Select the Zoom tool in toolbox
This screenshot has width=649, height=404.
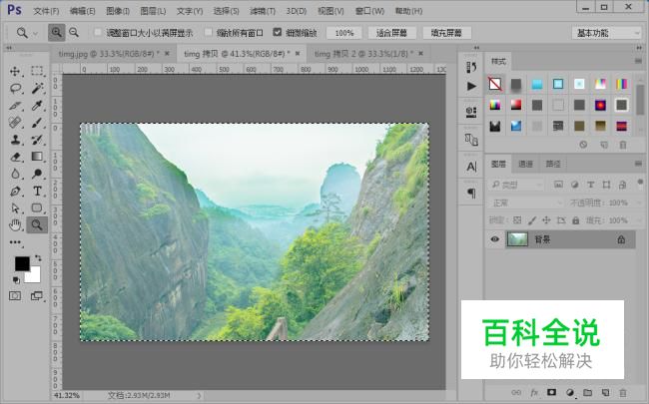click(x=37, y=225)
